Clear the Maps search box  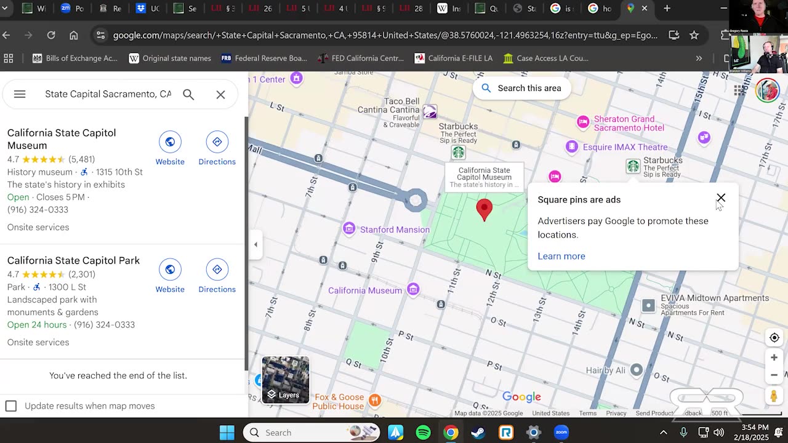coord(220,95)
